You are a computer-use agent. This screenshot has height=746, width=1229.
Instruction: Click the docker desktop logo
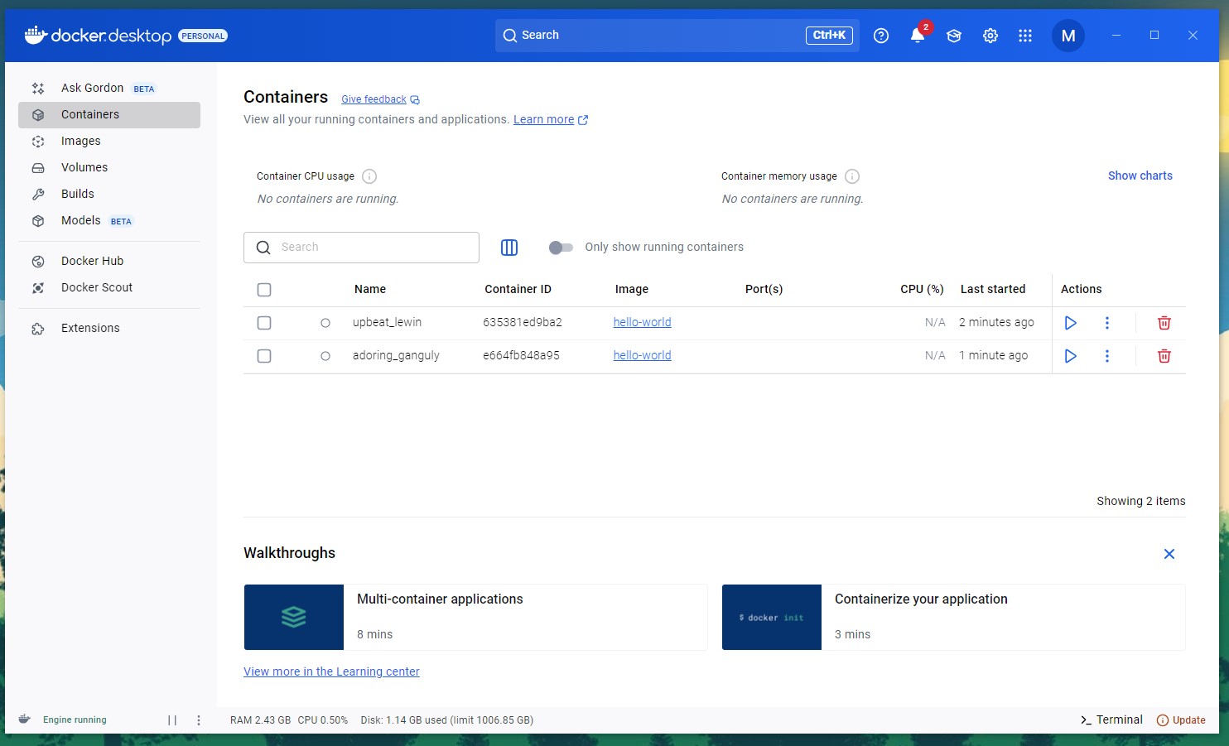tap(99, 36)
